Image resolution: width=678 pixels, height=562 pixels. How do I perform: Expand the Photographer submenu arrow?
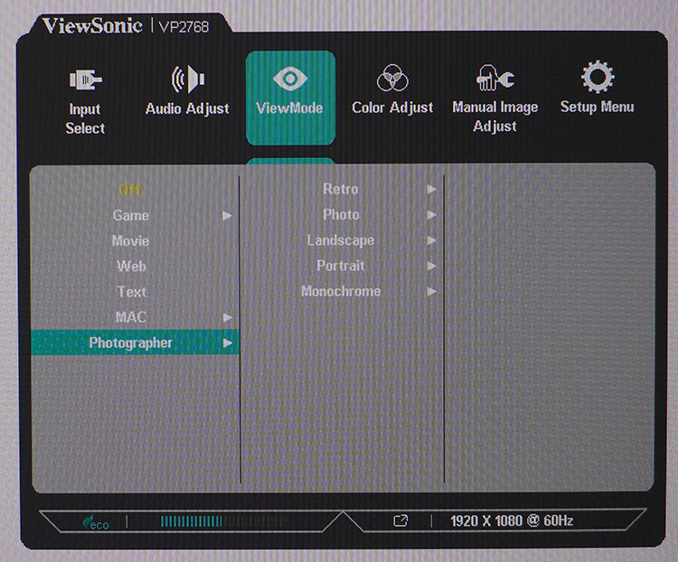coord(228,343)
